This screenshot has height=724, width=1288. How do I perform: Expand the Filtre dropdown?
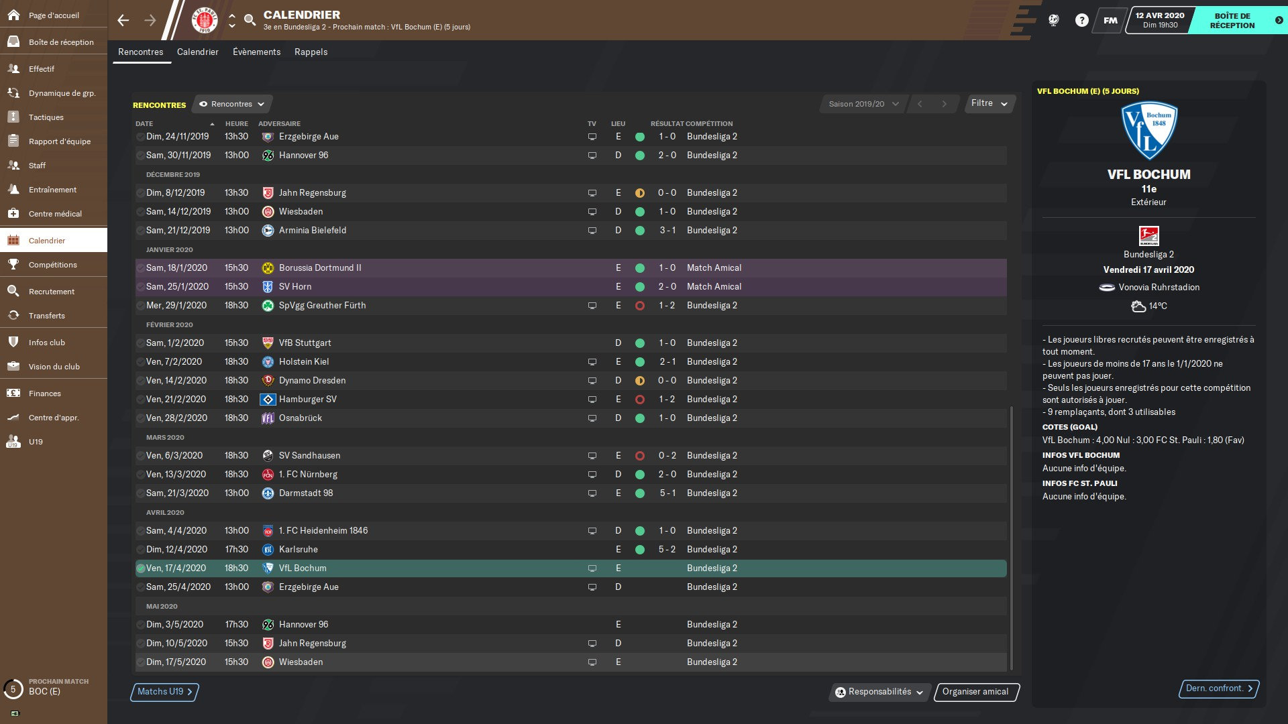point(989,103)
